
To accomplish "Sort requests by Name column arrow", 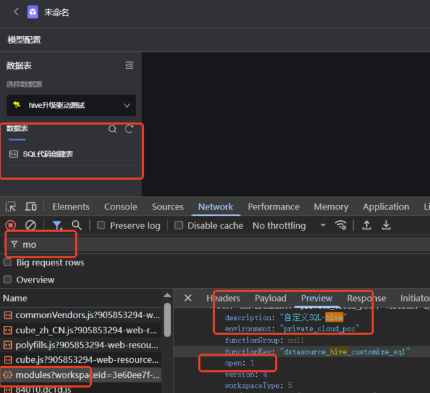I will (167, 296).
